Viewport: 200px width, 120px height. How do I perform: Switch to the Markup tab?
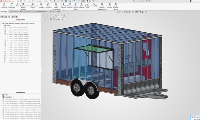(22, 12)
